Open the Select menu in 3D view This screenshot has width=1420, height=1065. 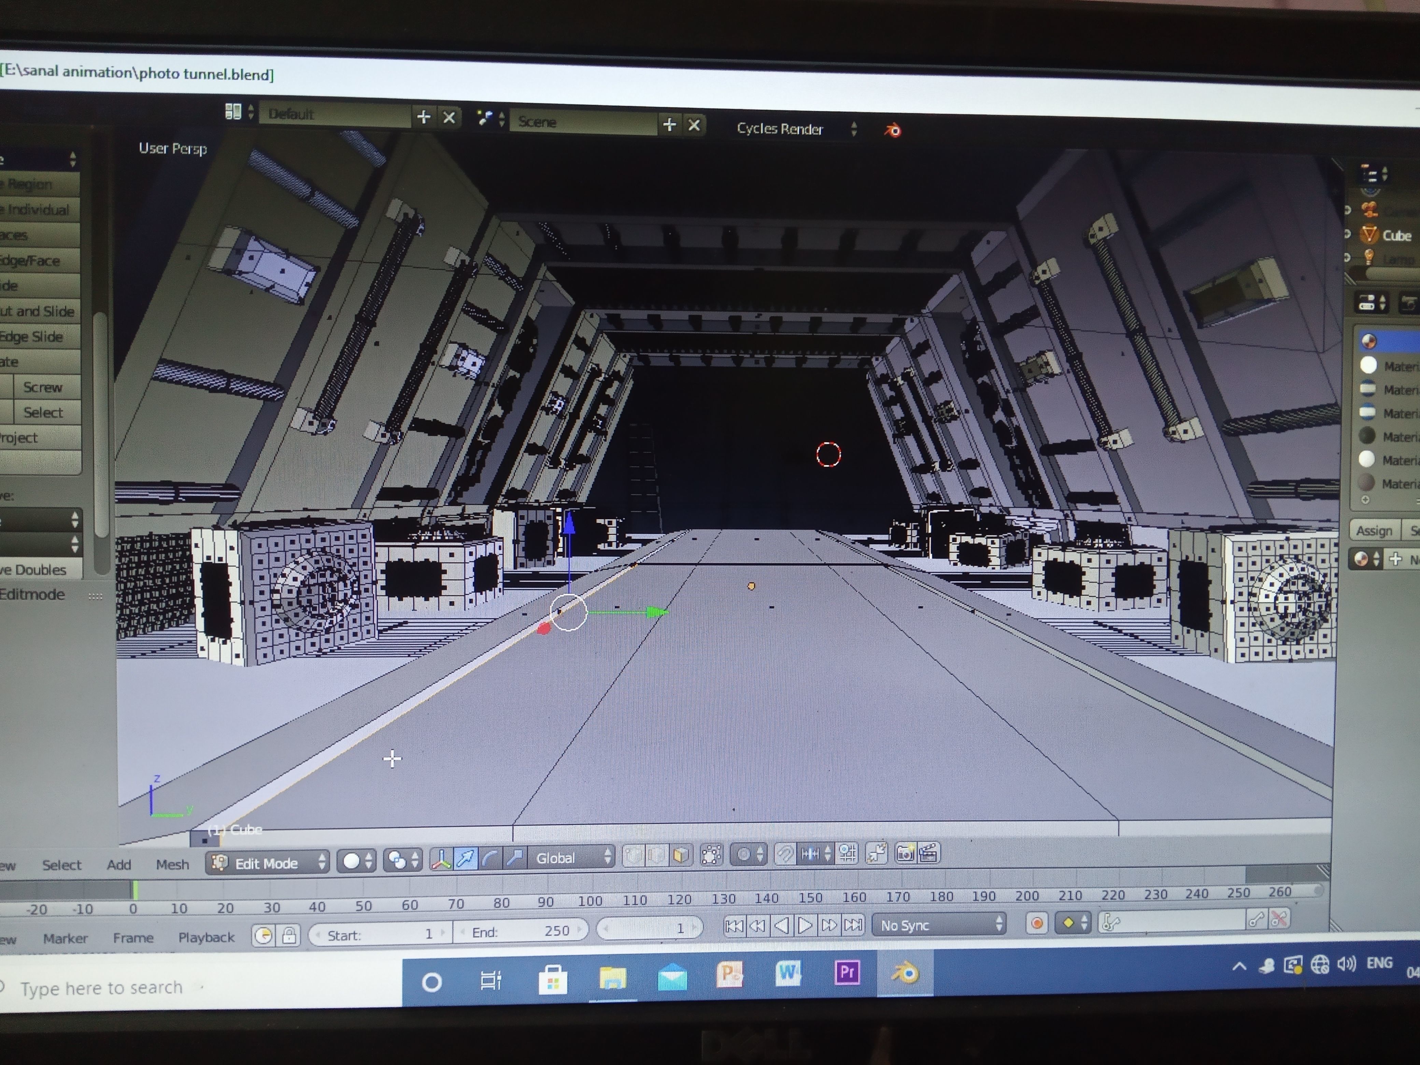point(62,865)
